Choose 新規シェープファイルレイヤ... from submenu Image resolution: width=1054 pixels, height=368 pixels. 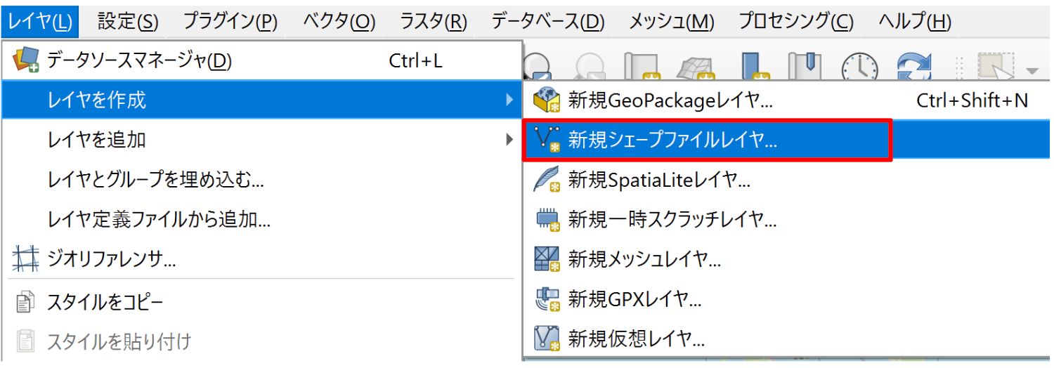(x=787, y=140)
